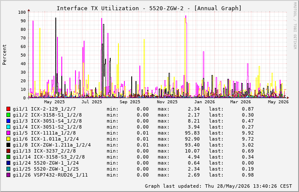The width and height of the screenshot is (299, 192).
Task: Click the Mar 2026 x-axis label
Action: [241, 102]
